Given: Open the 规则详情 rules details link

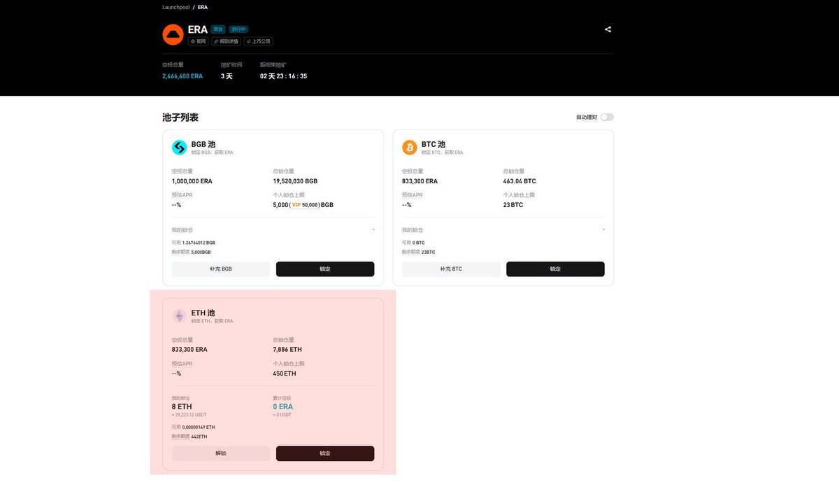Looking at the screenshot, I should (x=227, y=41).
